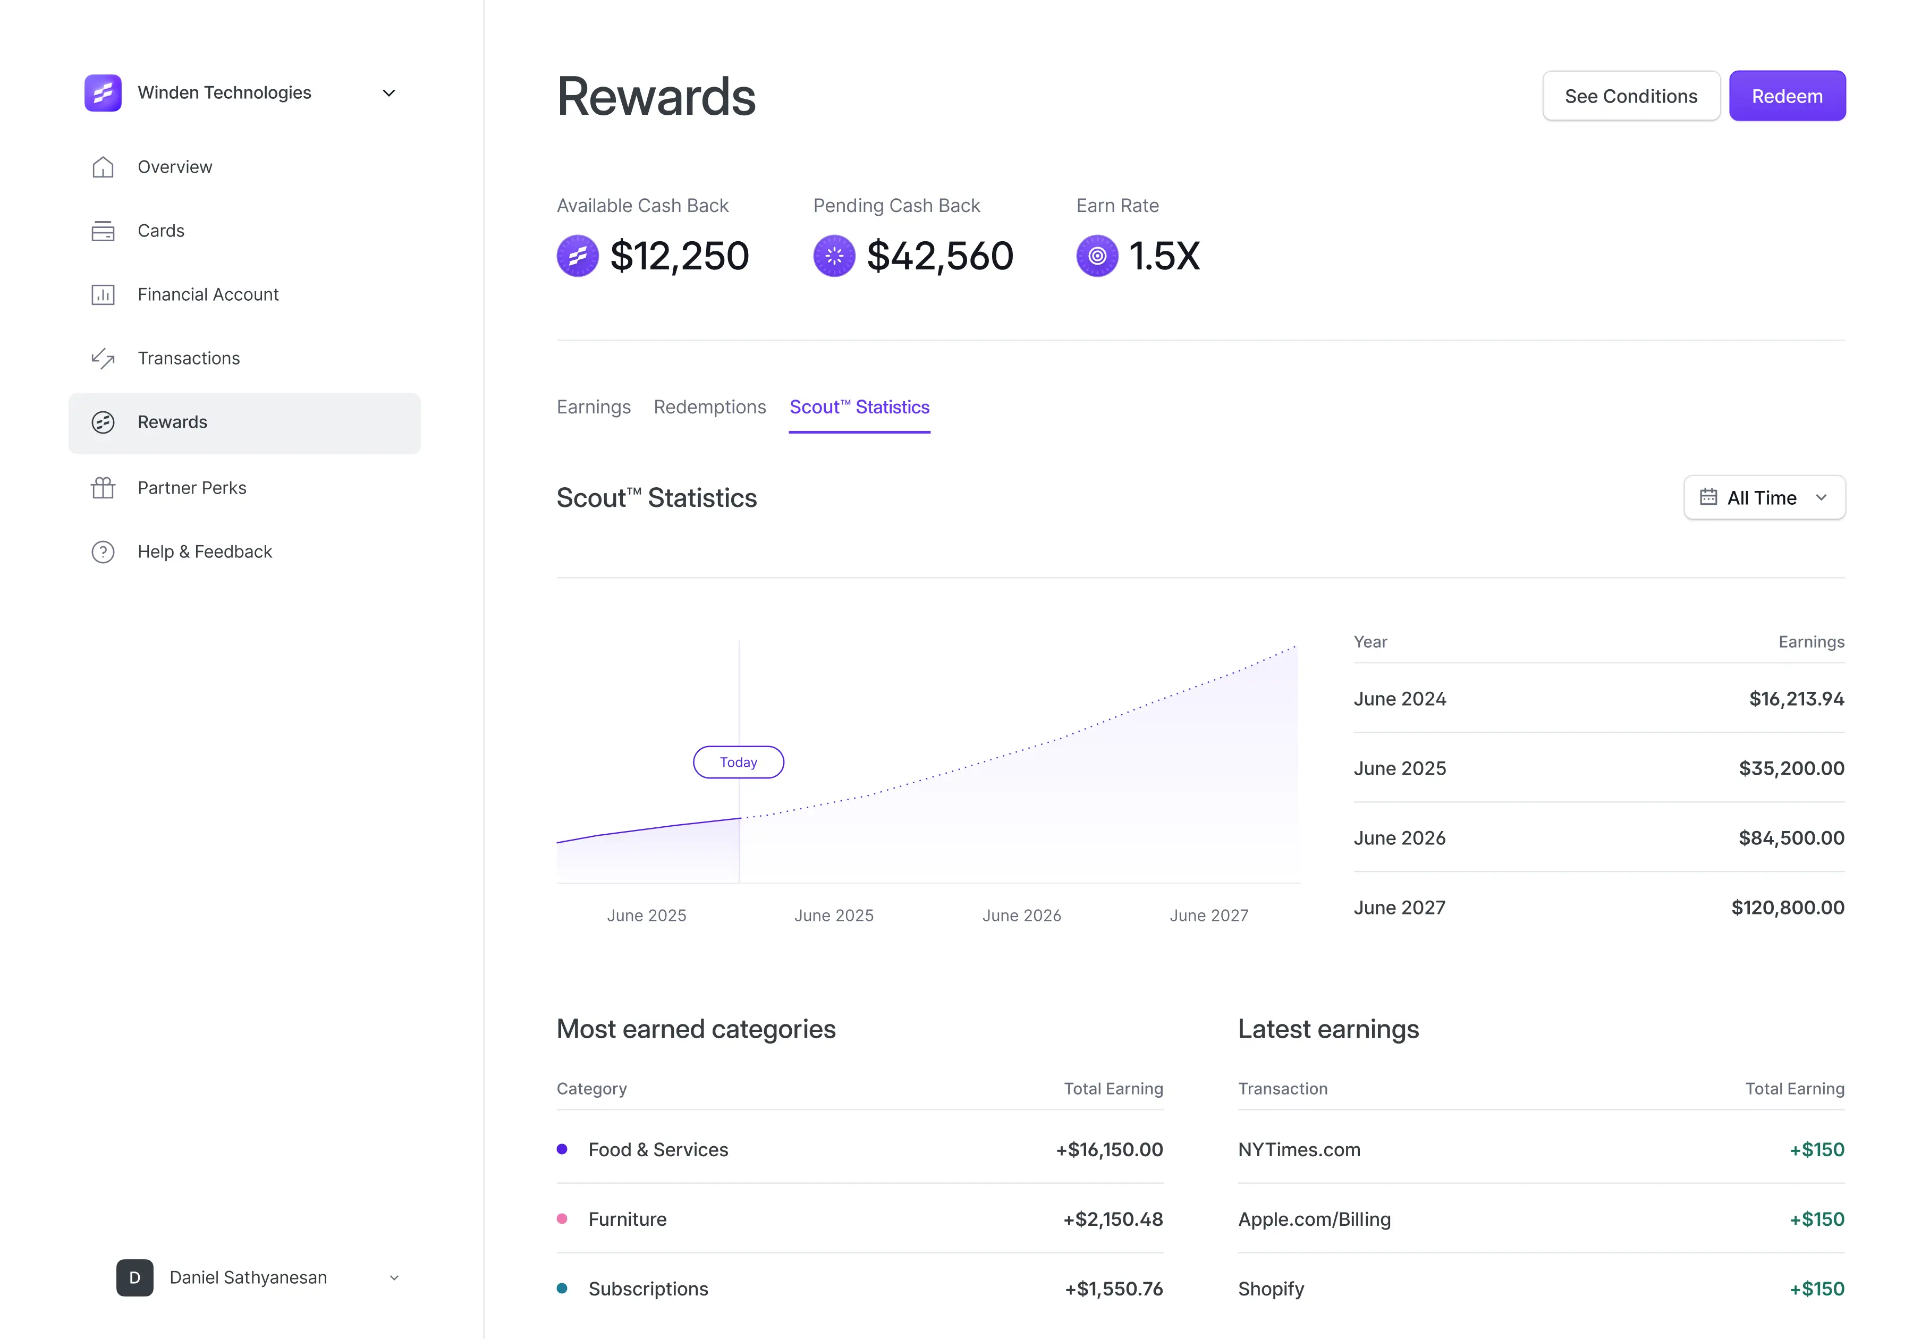This screenshot has width=1913, height=1339.
Task: Select the June 2026 earnings row
Action: [x=1598, y=837]
